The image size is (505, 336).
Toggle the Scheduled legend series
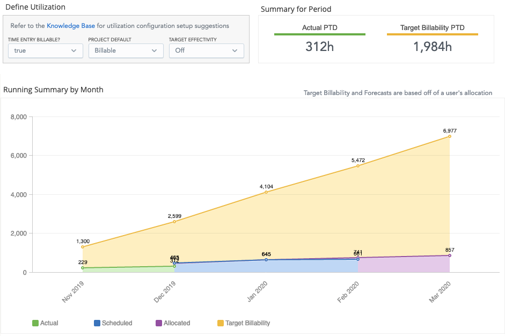[x=113, y=323]
